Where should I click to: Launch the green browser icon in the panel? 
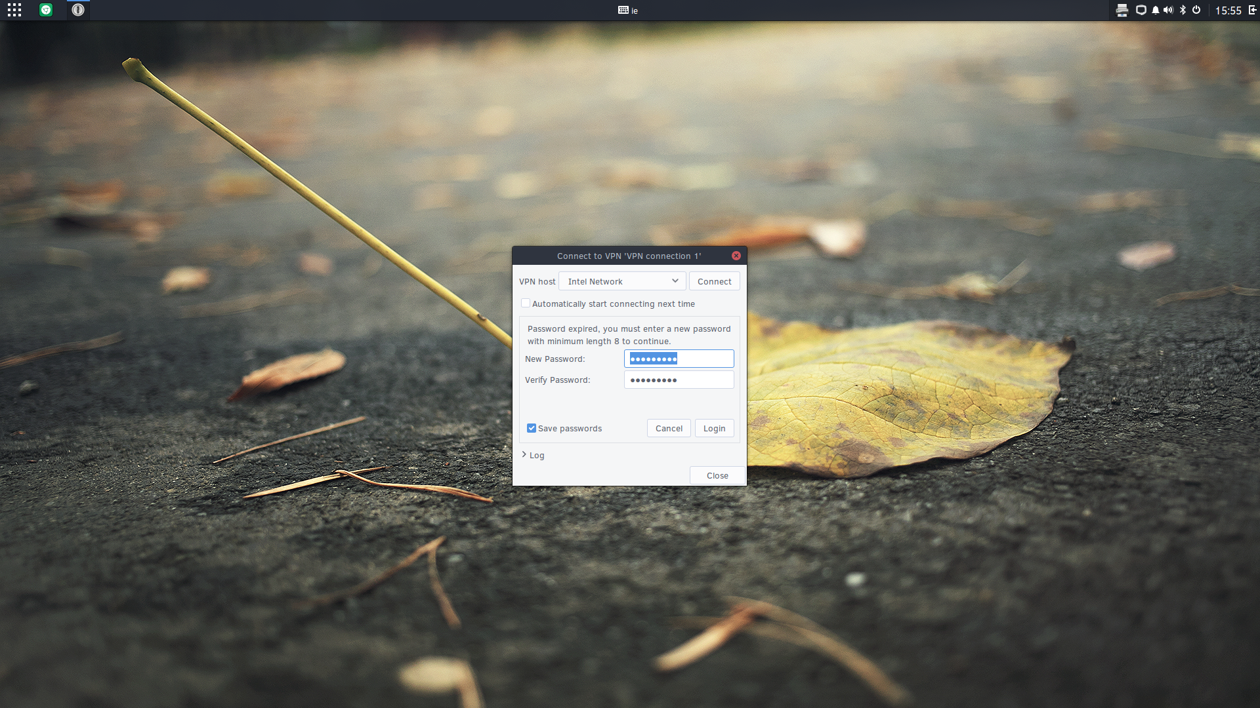point(46,10)
